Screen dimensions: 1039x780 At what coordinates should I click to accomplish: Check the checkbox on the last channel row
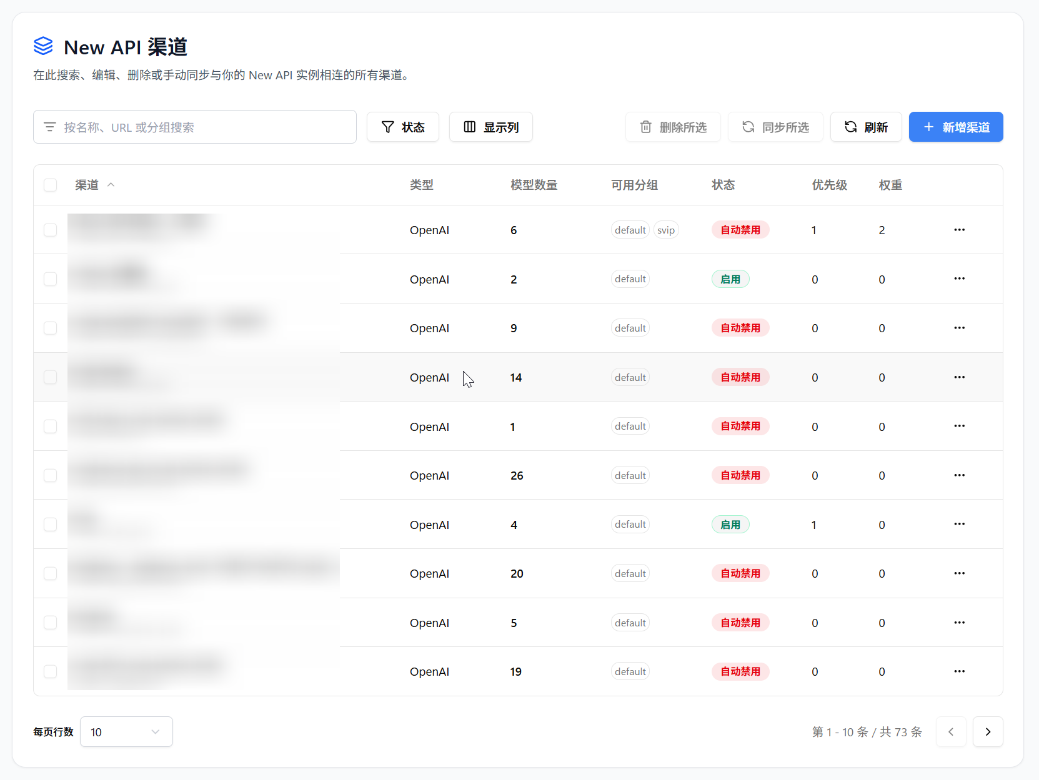(50, 671)
